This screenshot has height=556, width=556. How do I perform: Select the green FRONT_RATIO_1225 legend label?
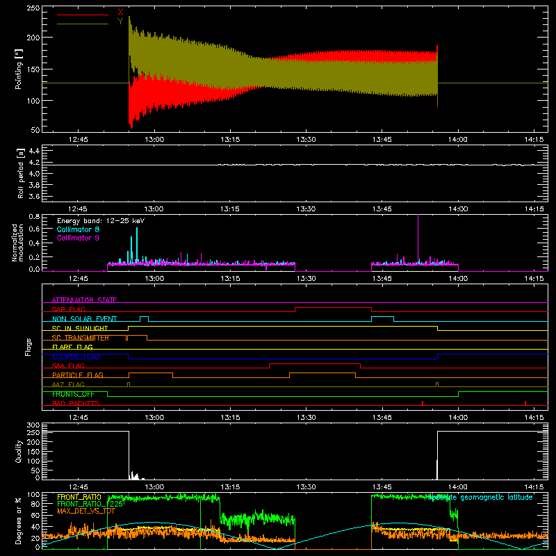click(90, 504)
